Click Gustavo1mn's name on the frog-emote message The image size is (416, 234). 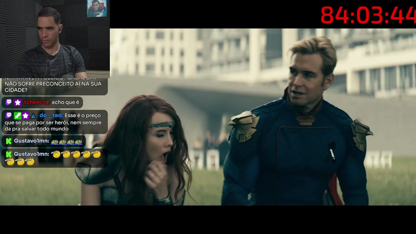(32, 141)
